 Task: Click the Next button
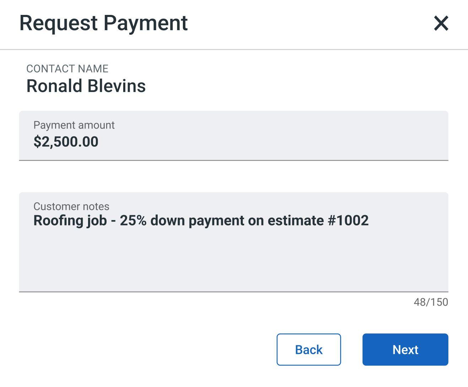[405, 349]
